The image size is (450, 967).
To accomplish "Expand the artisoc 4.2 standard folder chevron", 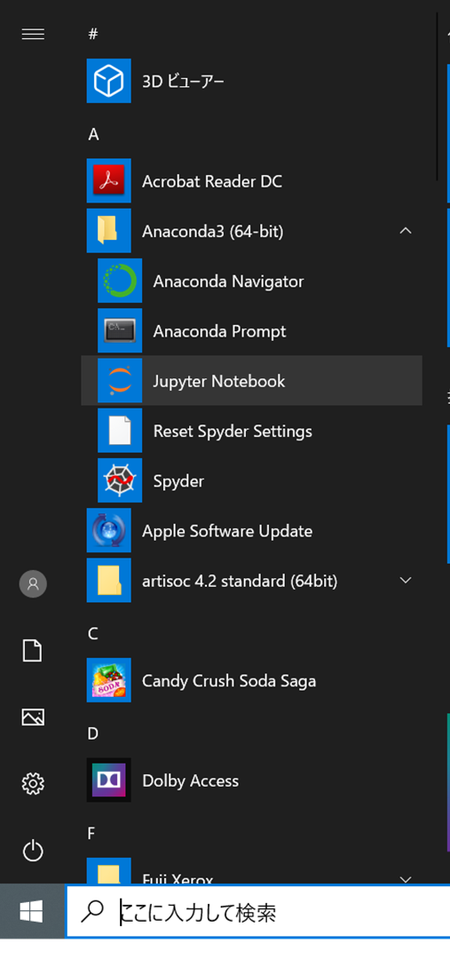I will tap(405, 581).
